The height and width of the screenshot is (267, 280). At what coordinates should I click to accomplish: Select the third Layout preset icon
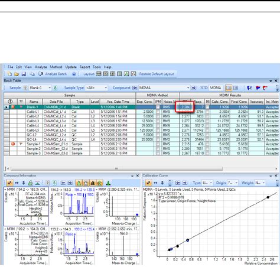[x=113, y=74]
